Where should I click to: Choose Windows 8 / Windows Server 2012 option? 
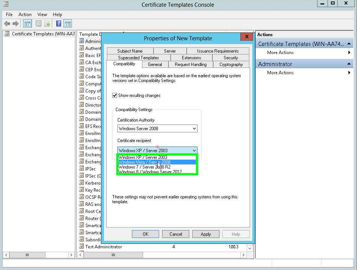tap(157, 172)
